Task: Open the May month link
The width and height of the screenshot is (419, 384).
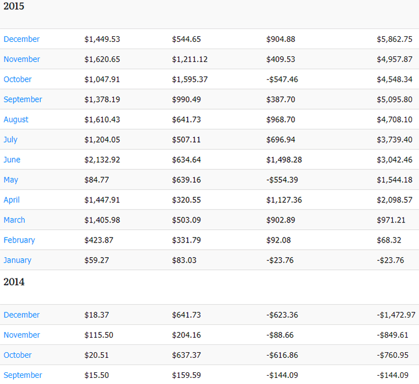Action: (11, 180)
